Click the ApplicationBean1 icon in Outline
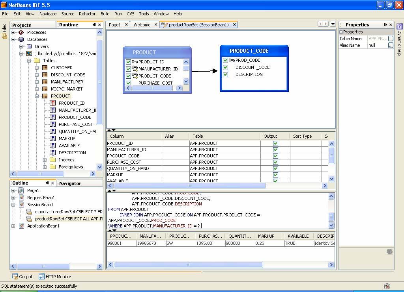404x292 pixels. tap(21, 226)
